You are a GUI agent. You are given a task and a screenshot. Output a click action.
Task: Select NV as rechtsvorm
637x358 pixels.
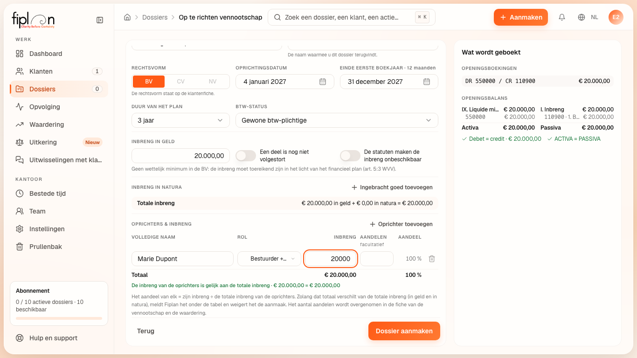pyautogui.click(x=213, y=82)
